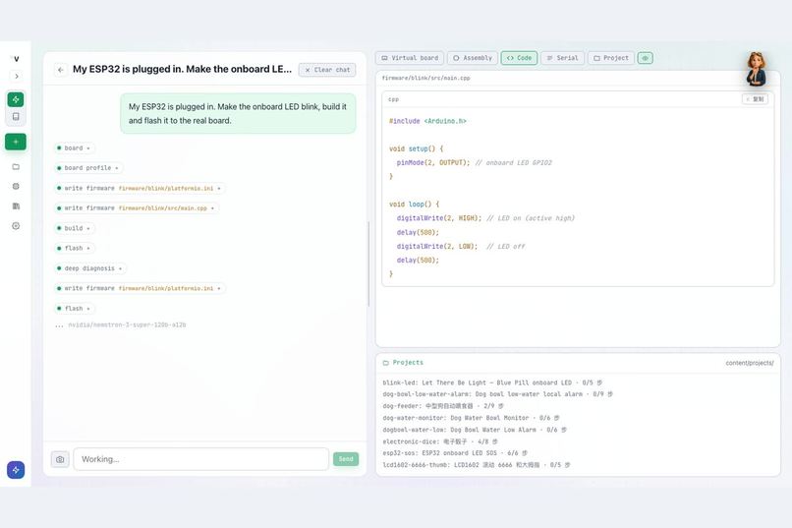This screenshot has width=792, height=528.
Task: Open the Project tab
Action: (x=611, y=58)
